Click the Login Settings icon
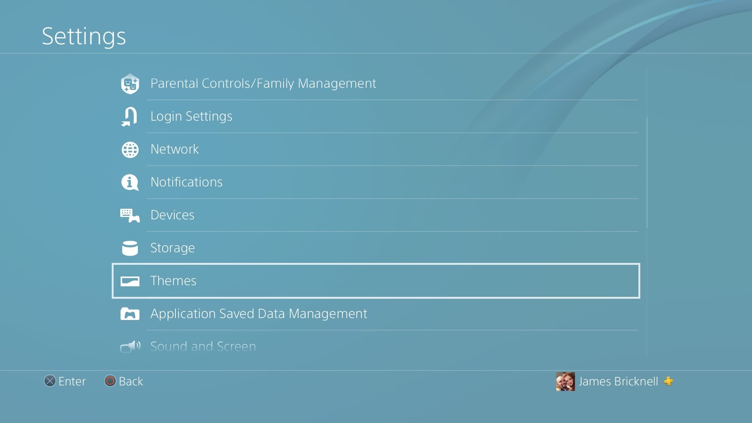The height and width of the screenshot is (423, 752). point(130,116)
